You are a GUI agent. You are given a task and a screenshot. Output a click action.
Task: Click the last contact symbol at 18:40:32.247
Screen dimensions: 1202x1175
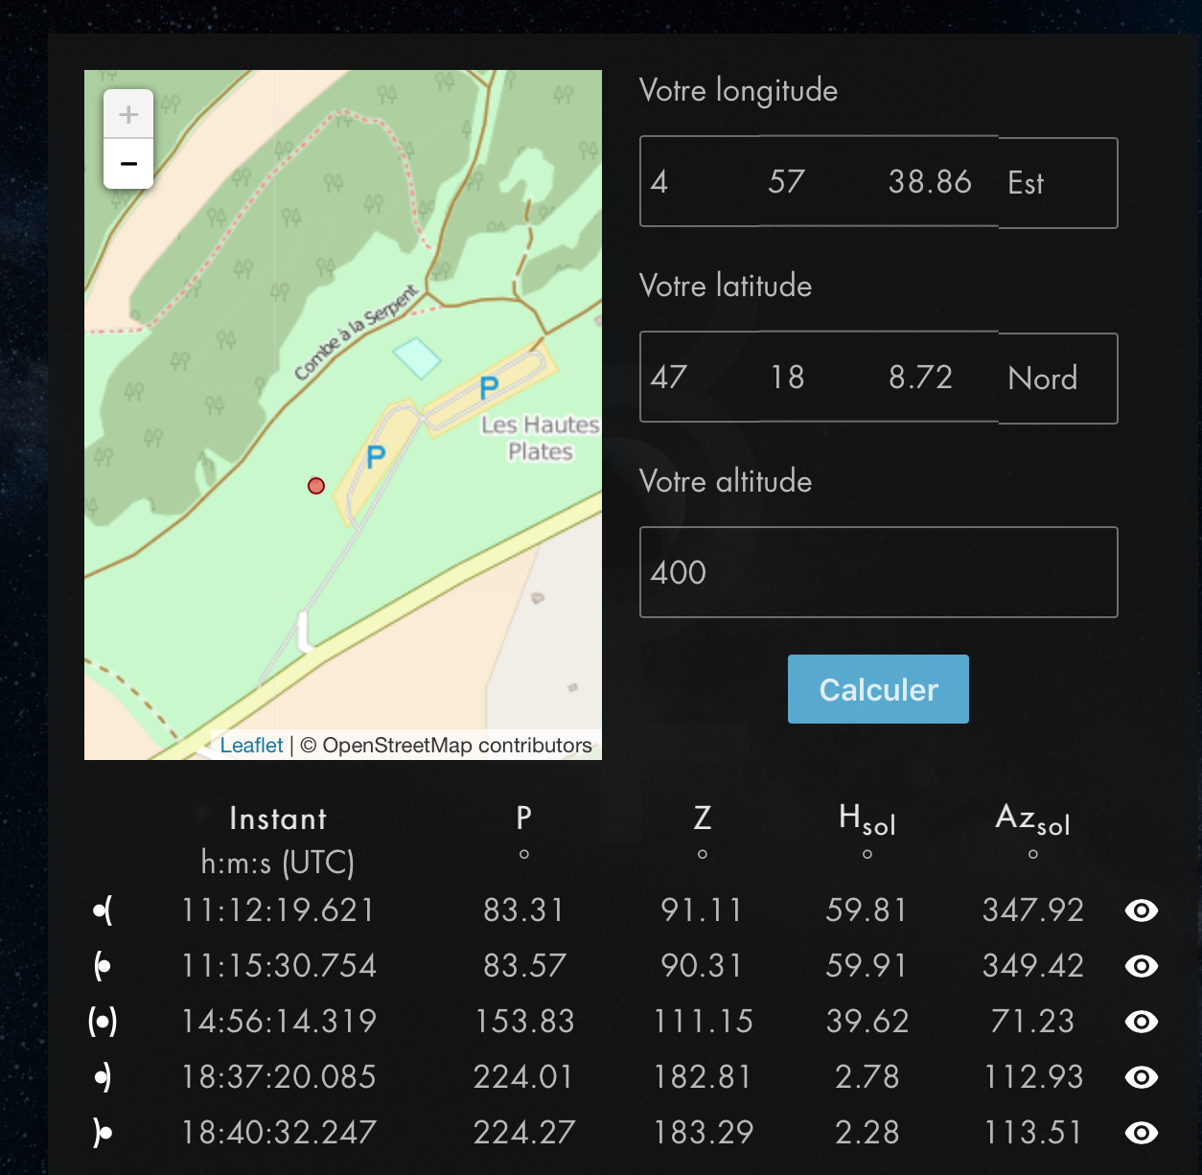click(x=103, y=1133)
